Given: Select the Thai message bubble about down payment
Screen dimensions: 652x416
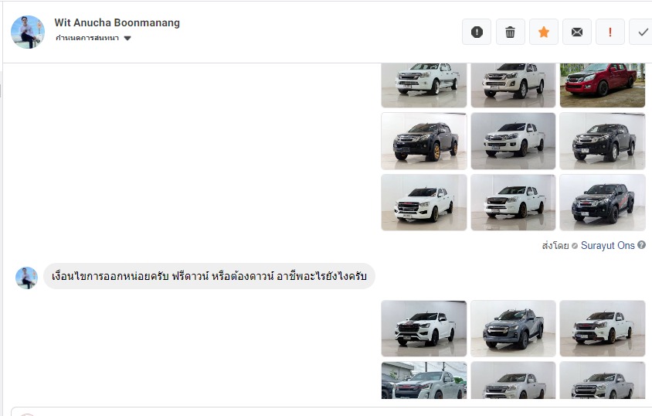Looking at the screenshot, I should (209, 276).
